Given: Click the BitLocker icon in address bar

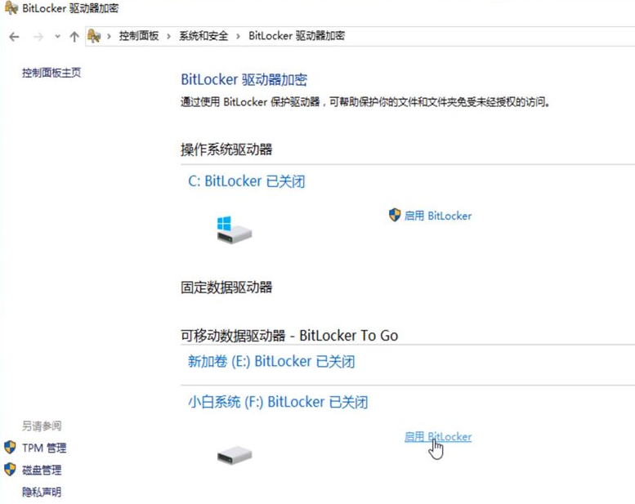Looking at the screenshot, I should [94, 36].
